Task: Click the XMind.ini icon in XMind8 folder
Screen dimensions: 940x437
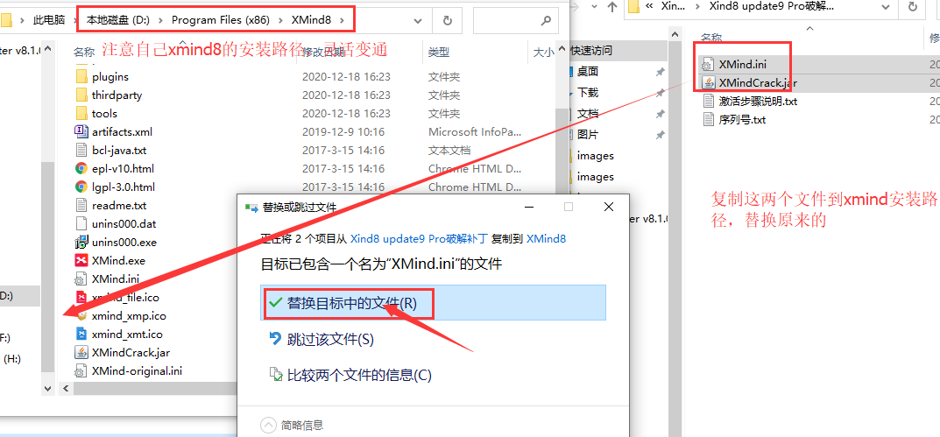Action: 81,279
